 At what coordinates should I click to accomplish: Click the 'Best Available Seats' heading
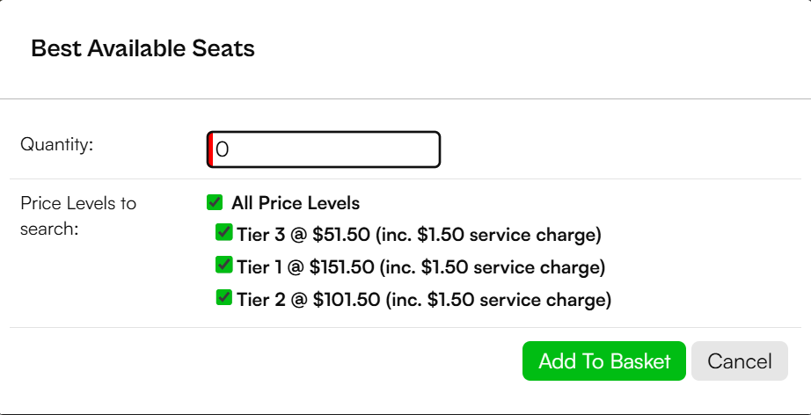tap(142, 48)
